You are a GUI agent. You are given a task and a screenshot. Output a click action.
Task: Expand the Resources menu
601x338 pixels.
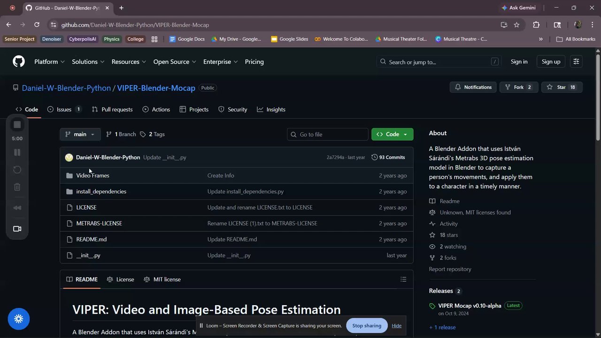[x=129, y=61]
